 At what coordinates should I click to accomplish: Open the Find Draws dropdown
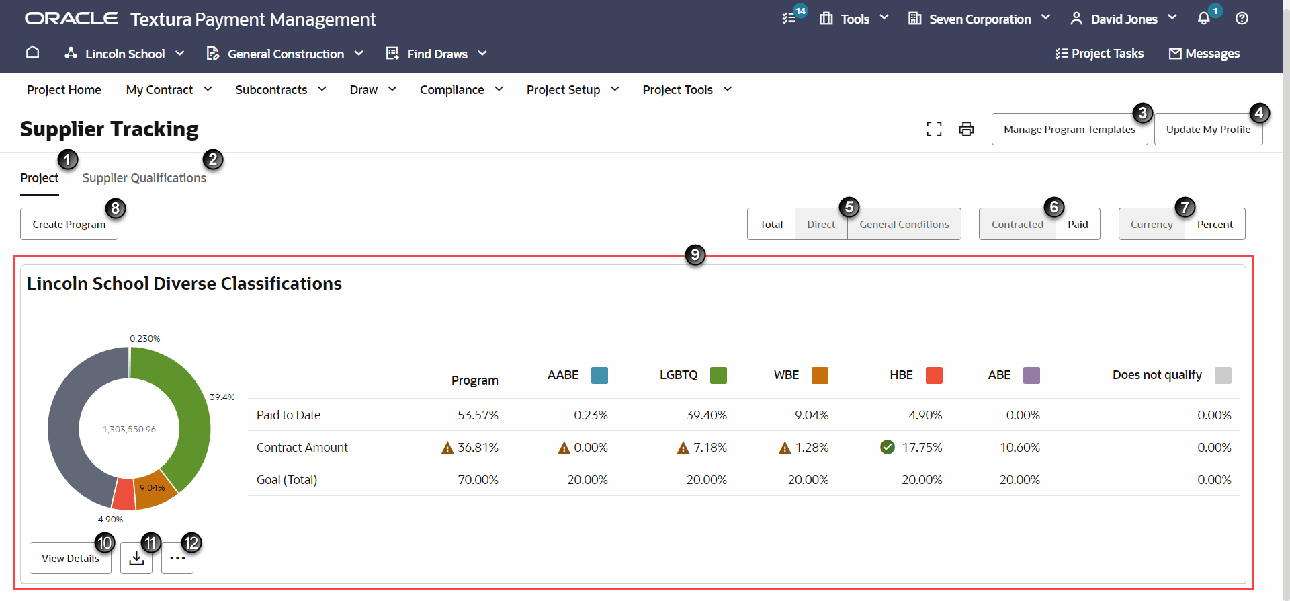point(482,53)
